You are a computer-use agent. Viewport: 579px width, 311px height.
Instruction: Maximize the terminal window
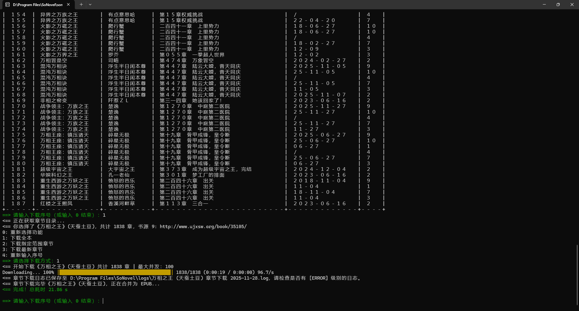pyautogui.click(x=558, y=5)
